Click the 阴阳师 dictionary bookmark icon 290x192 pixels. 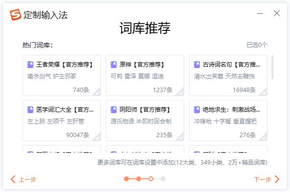point(114,110)
